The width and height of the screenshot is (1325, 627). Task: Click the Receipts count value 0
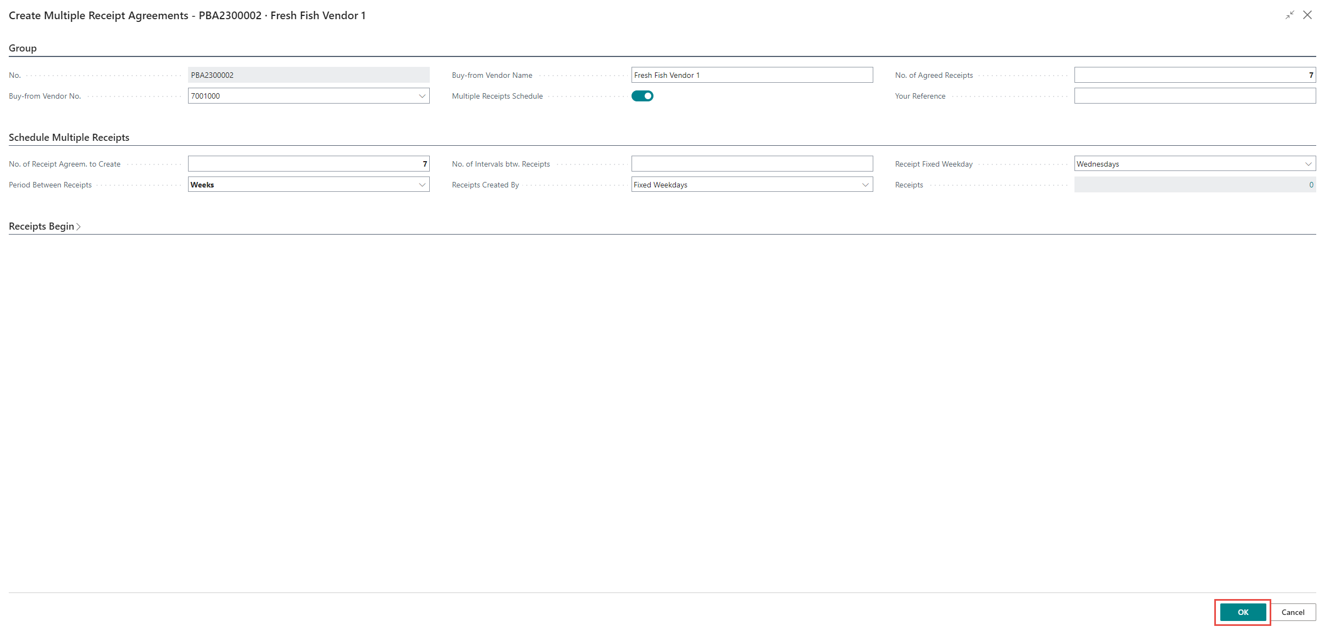pos(1311,185)
